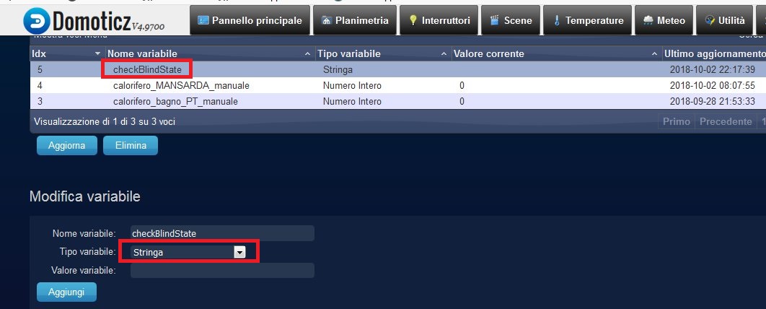
Task: Open Pannello principale tab
Action: pos(250,20)
